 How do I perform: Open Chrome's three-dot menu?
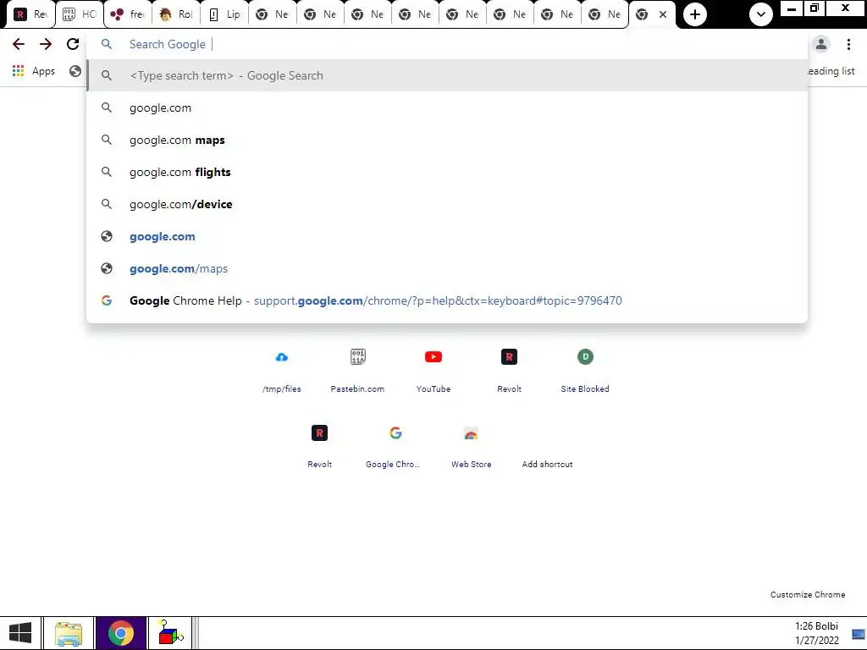coord(848,44)
